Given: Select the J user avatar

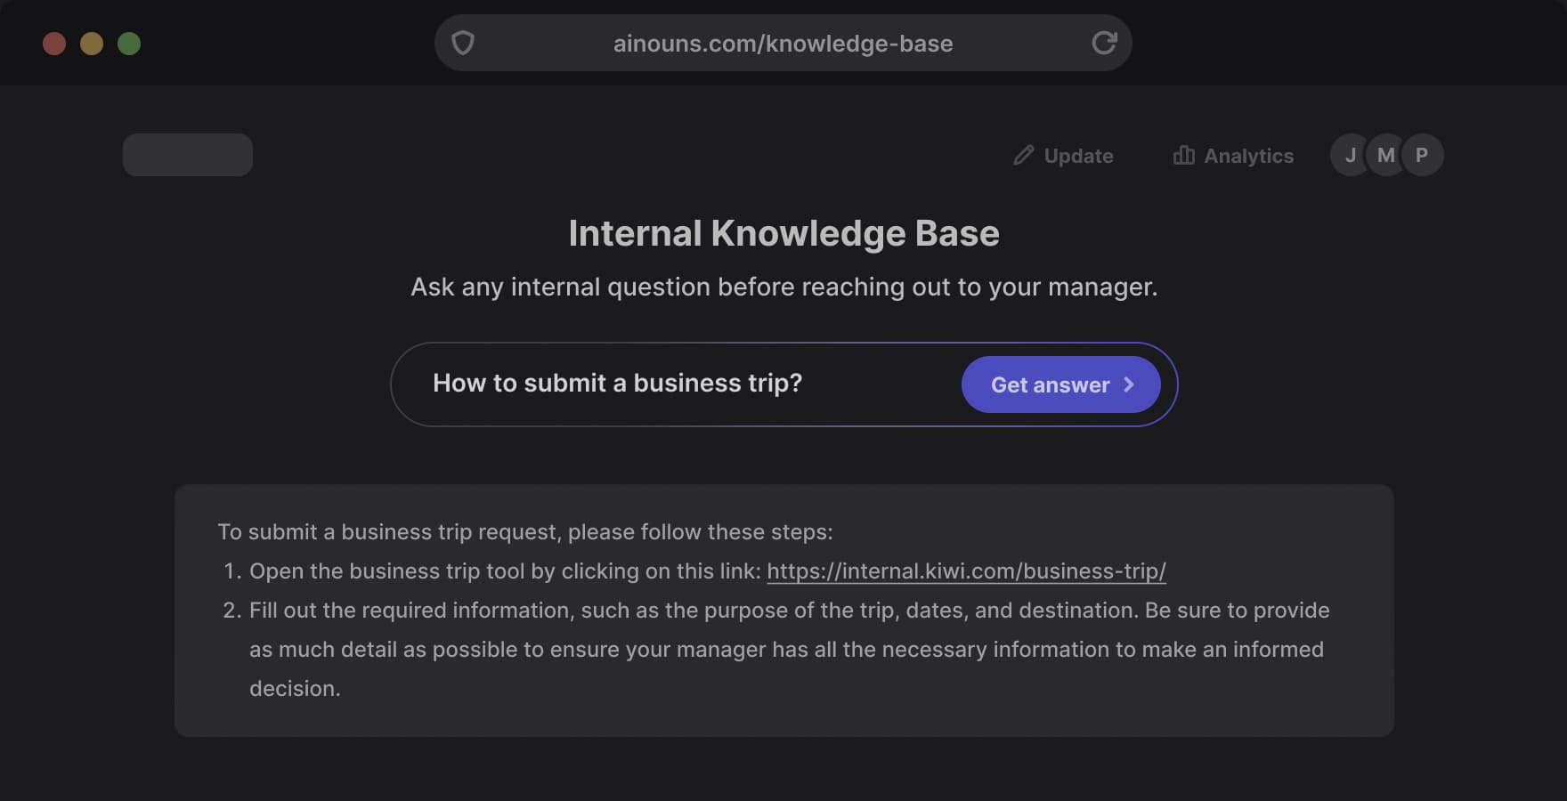Looking at the screenshot, I should pyautogui.click(x=1350, y=154).
